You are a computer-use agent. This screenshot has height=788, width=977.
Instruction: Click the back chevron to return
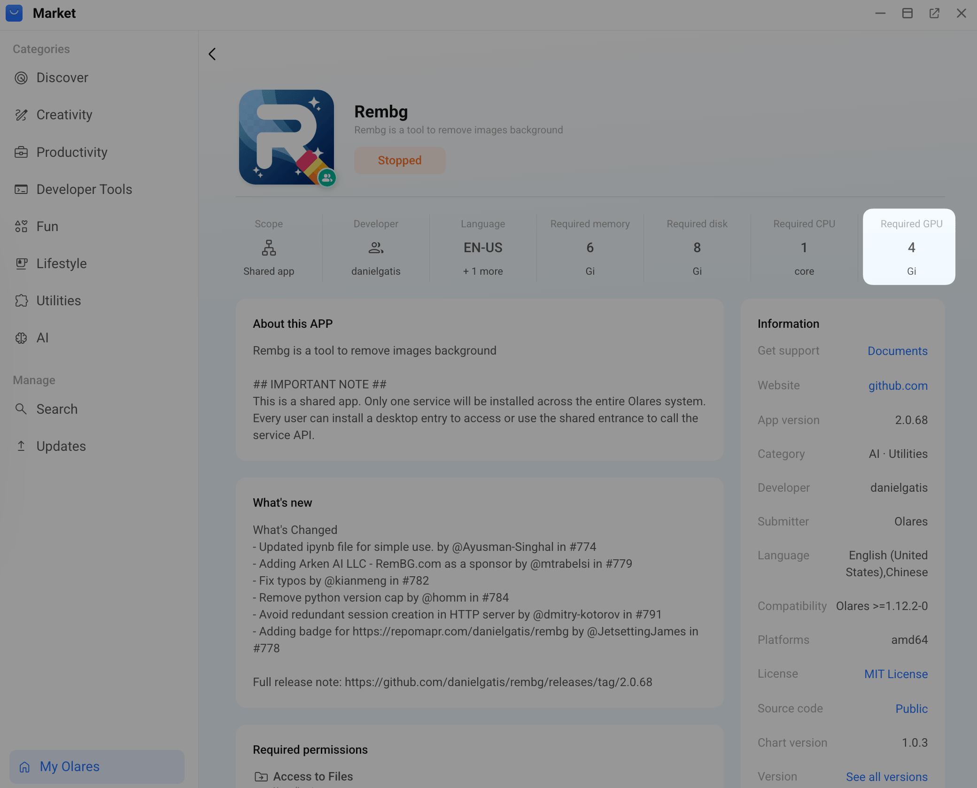212,54
